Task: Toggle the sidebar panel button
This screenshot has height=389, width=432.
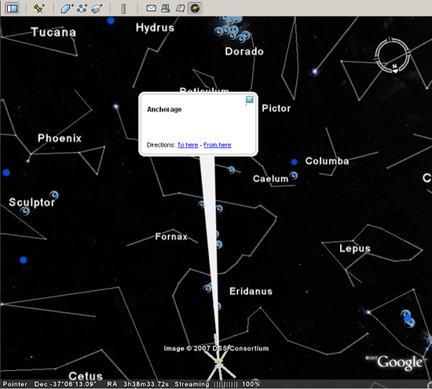Action: 13,9
